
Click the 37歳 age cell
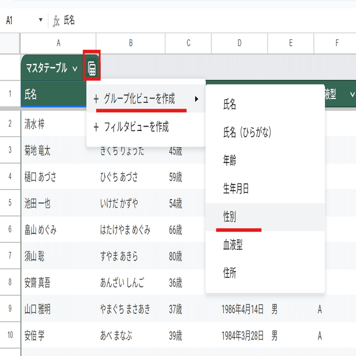pyautogui.click(x=188, y=309)
